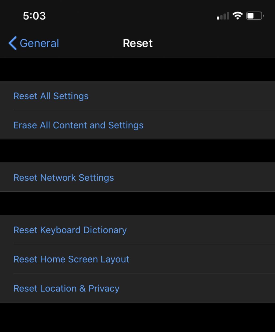Tap the battery icon in the status bar

coord(255,16)
